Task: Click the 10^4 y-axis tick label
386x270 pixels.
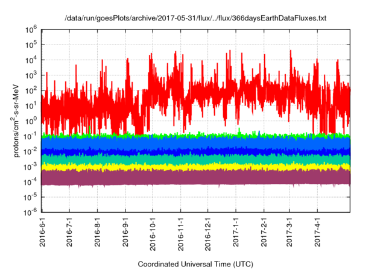Action: point(31,60)
